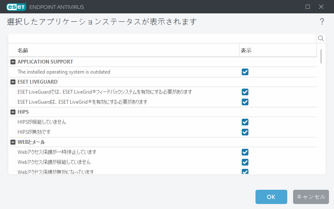This screenshot has width=334, height=209.
Task: Collapse the HIPS group
Action: pos(13,112)
